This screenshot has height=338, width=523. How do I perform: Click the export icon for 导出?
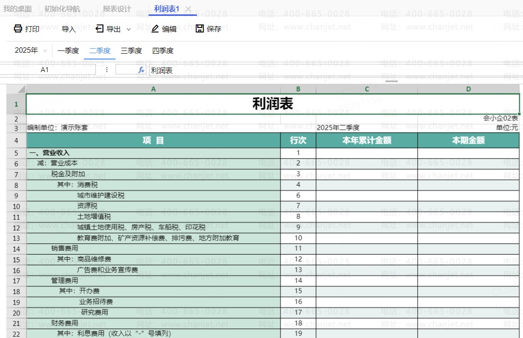99,28
